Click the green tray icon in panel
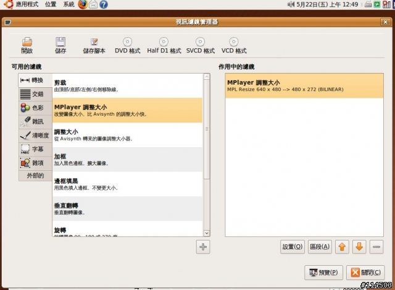The image size is (395, 290). click(377, 4)
